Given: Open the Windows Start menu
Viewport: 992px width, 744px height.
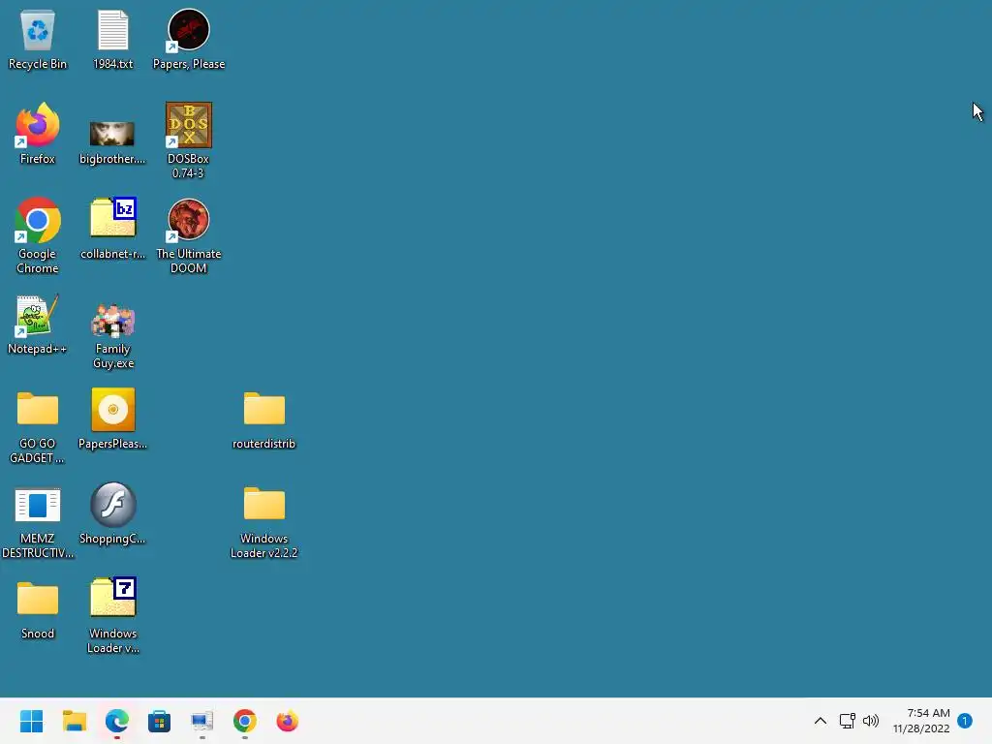Looking at the screenshot, I should 32,721.
